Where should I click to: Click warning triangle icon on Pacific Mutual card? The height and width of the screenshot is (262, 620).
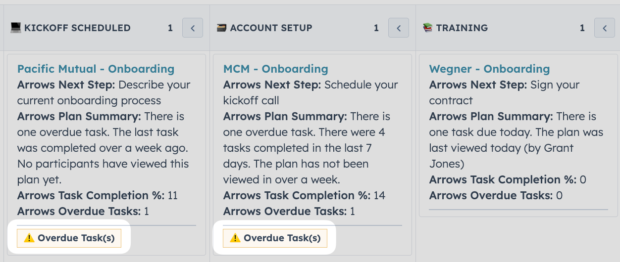pyautogui.click(x=29, y=238)
